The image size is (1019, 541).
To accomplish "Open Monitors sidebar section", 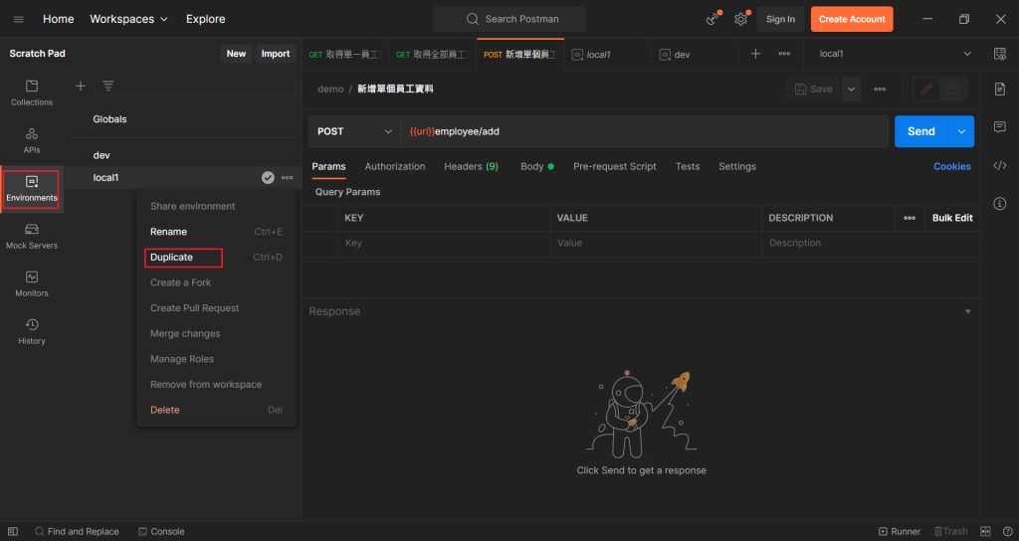I will click(32, 284).
